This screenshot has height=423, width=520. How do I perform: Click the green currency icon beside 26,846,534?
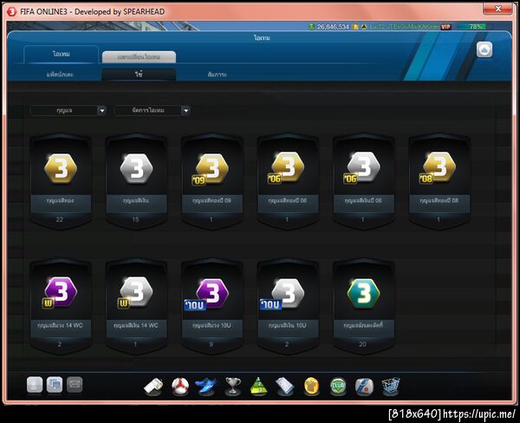[x=311, y=27]
